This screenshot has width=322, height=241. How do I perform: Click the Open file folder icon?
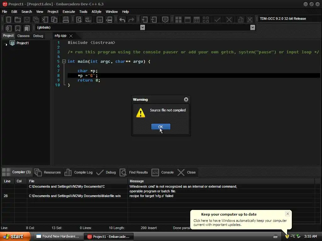pyautogui.click(x=18, y=20)
